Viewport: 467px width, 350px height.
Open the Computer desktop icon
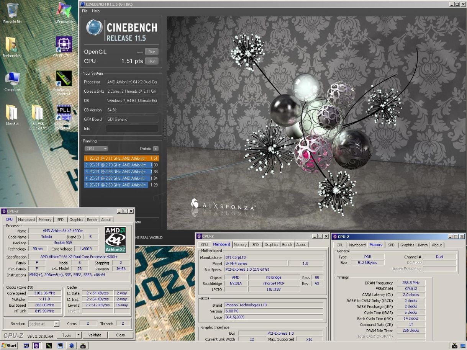coord(12,81)
